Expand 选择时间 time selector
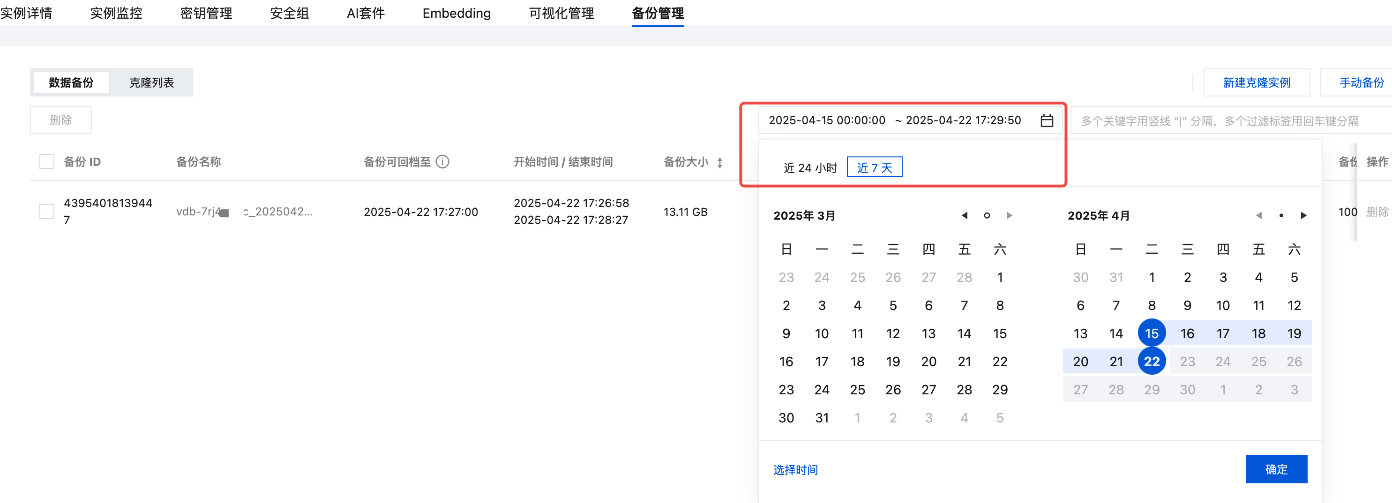The image size is (1392, 503). coord(795,470)
